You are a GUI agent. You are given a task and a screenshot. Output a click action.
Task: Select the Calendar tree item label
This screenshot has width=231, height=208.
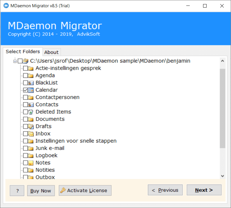point(46,90)
